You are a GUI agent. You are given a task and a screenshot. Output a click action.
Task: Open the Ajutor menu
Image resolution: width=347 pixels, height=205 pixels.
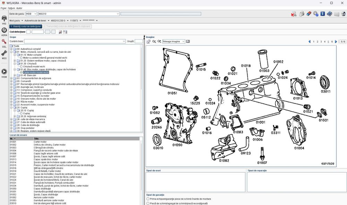[x=19, y=8]
